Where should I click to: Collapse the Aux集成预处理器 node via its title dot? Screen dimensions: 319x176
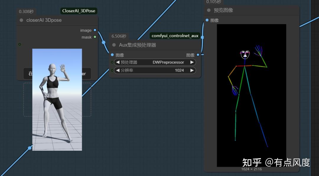(x=114, y=45)
